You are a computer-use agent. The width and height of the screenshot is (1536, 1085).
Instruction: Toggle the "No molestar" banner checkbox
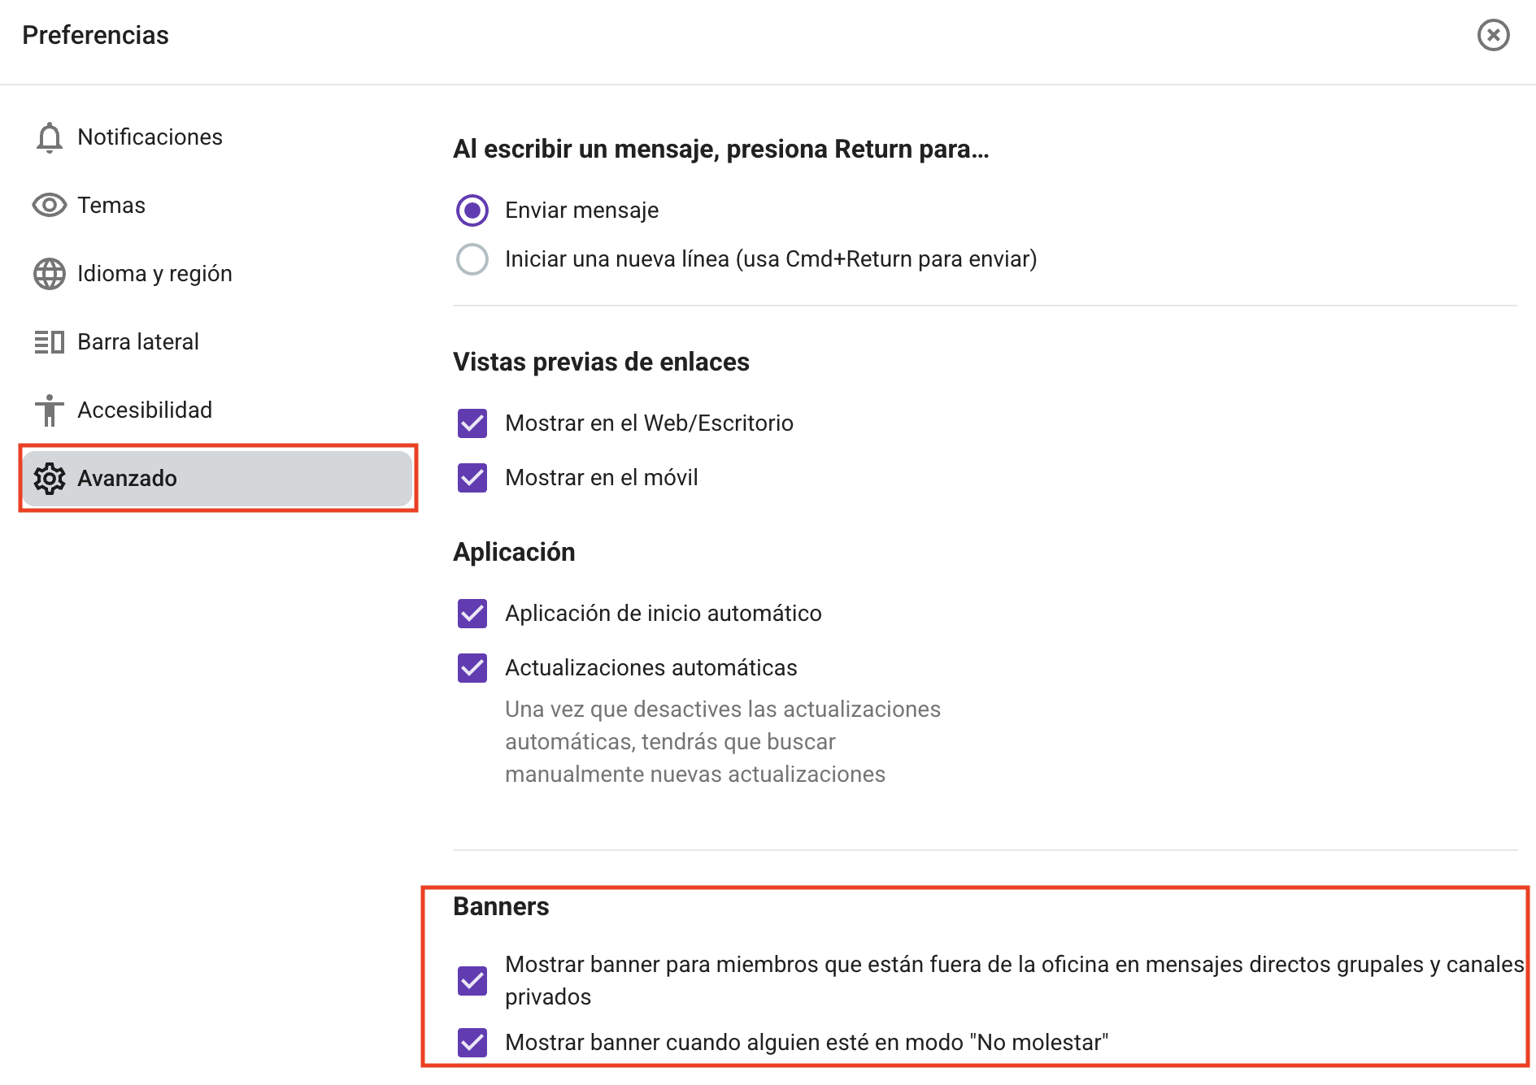click(x=472, y=1043)
